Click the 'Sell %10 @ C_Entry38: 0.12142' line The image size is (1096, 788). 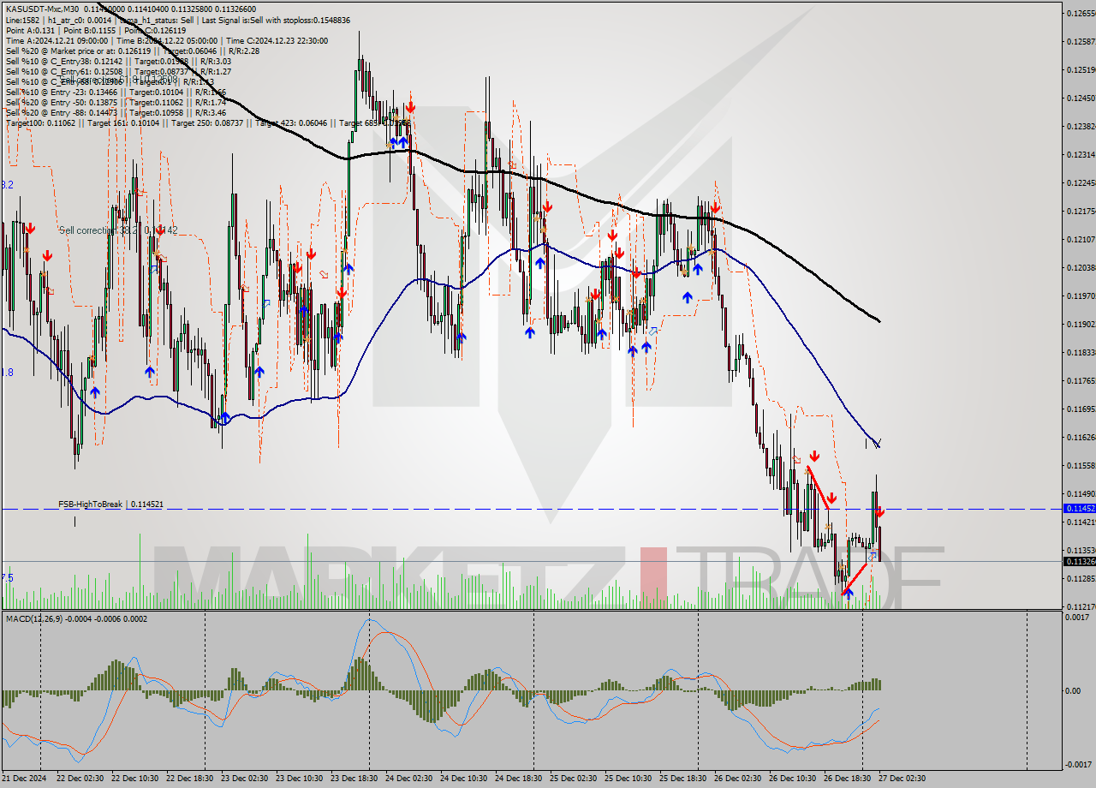(x=118, y=61)
